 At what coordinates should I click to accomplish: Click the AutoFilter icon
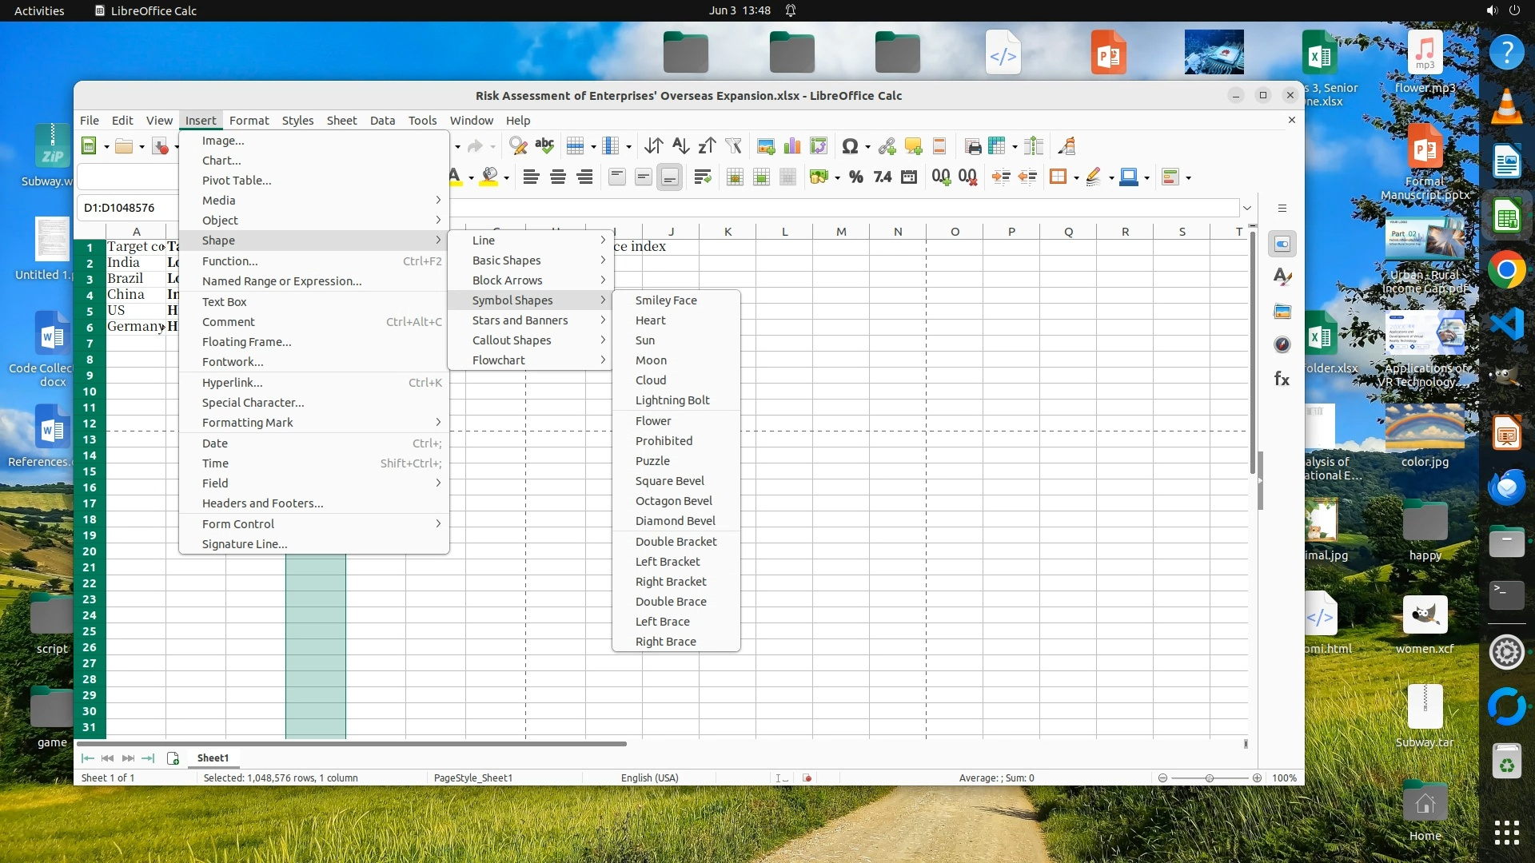[x=733, y=146]
